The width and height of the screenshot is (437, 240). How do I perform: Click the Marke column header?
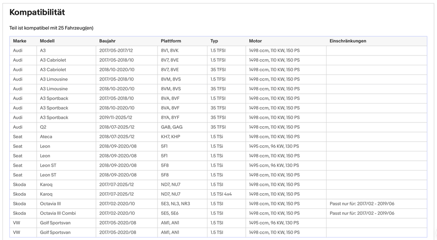[x=20, y=41]
